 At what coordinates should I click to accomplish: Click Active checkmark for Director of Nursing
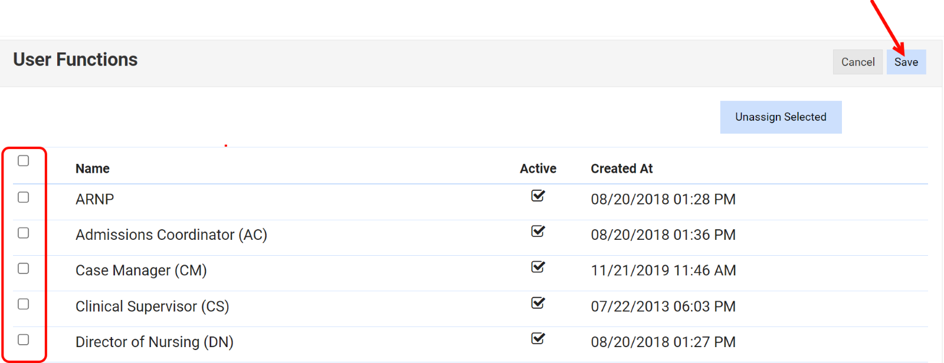tap(537, 338)
